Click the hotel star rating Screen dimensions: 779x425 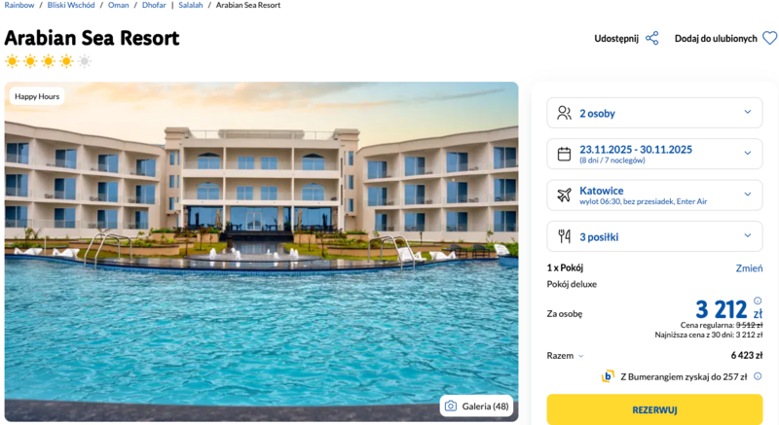(48, 61)
